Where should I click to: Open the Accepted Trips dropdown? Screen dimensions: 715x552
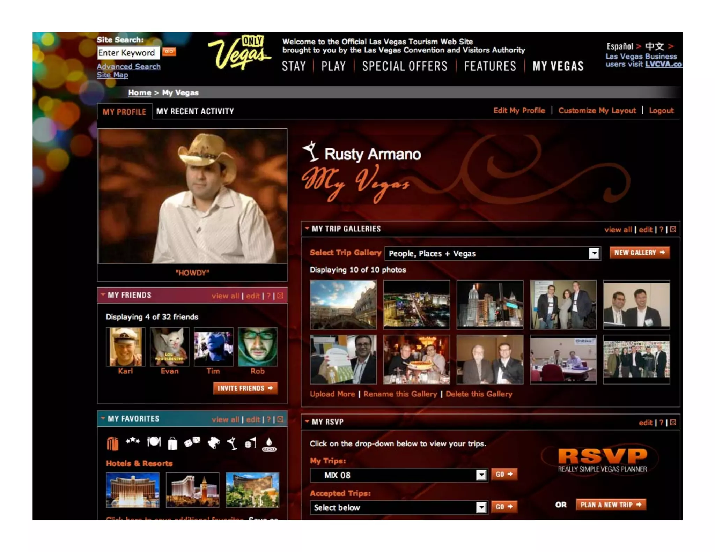pos(481,507)
